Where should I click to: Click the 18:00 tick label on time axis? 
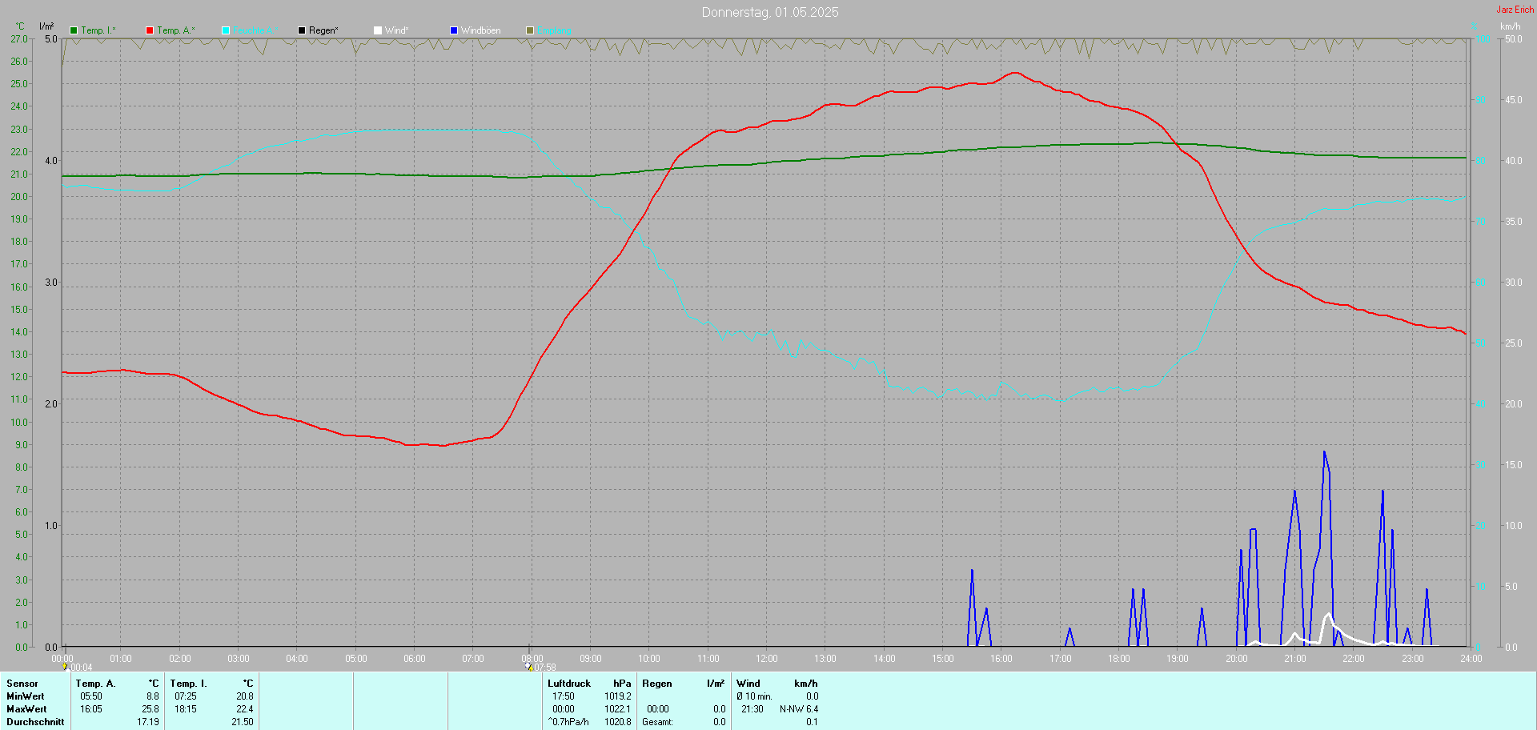tap(1119, 659)
